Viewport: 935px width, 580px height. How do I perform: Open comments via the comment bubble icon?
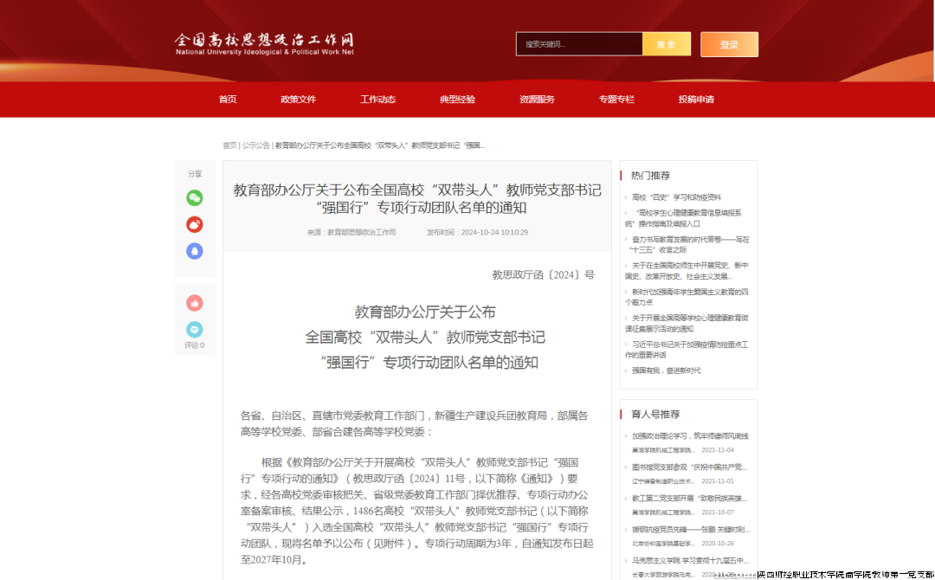(195, 329)
